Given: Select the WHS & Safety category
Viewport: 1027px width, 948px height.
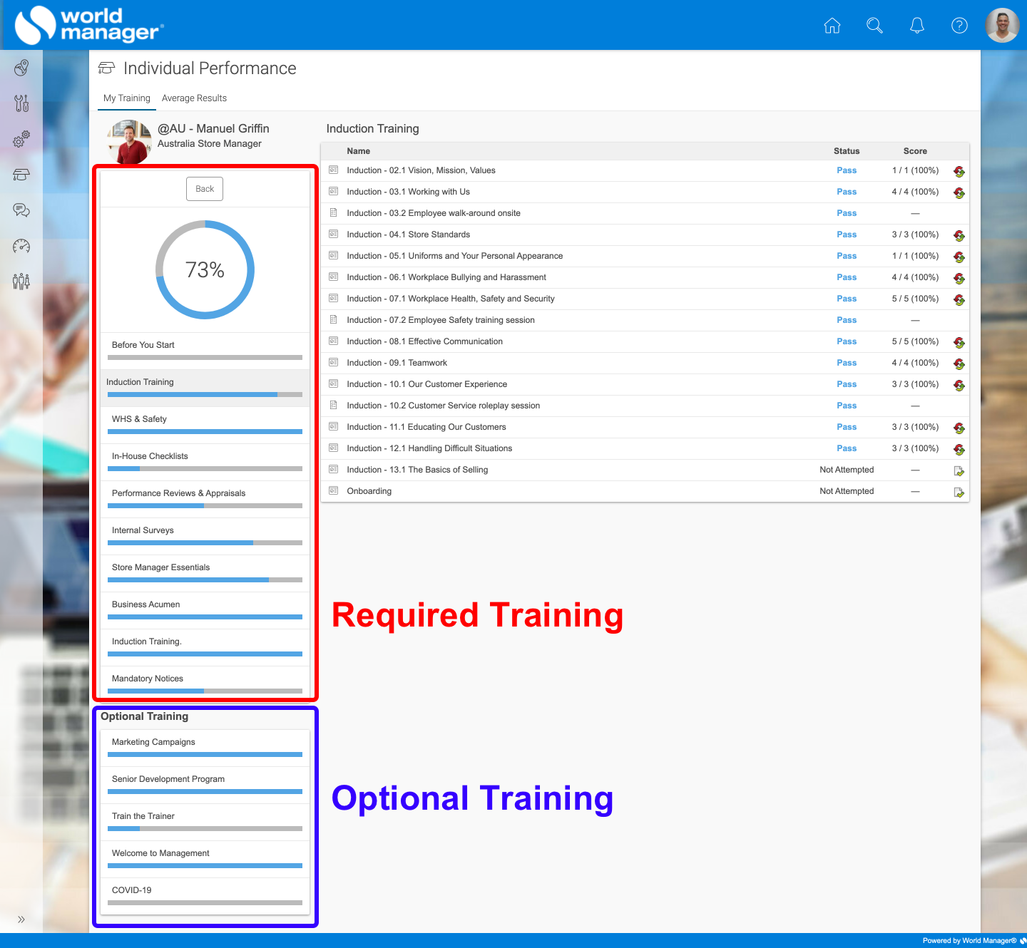Looking at the screenshot, I should (205, 425).
